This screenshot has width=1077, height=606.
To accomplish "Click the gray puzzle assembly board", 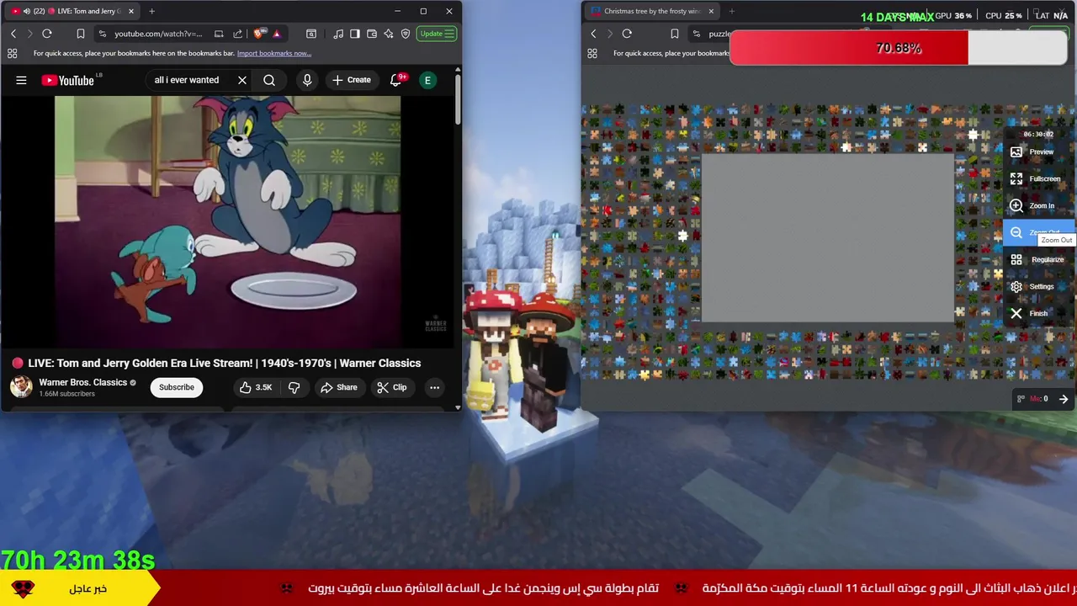I will click(x=828, y=238).
